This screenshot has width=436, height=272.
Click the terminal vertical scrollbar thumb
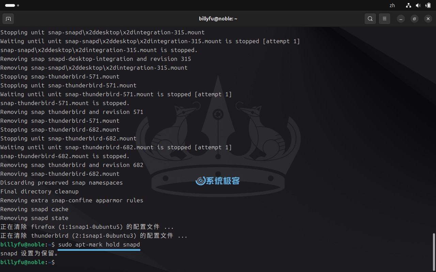tap(434, 251)
